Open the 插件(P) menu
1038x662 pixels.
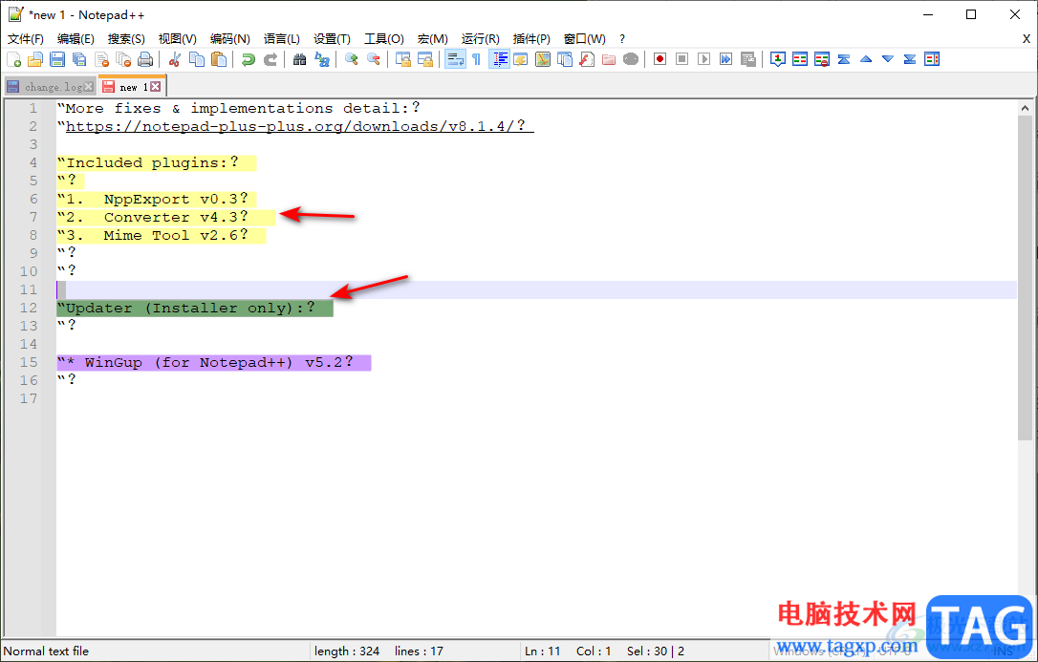tap(531, 39)
